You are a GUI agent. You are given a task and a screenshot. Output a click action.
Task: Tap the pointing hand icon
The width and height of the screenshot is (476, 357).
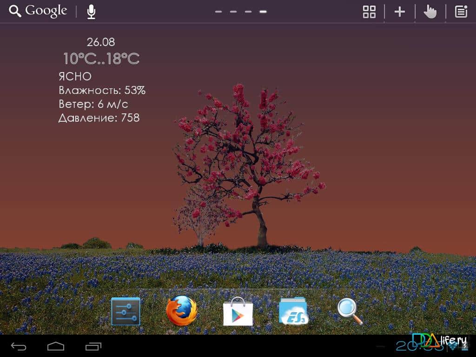pos(430,12)
